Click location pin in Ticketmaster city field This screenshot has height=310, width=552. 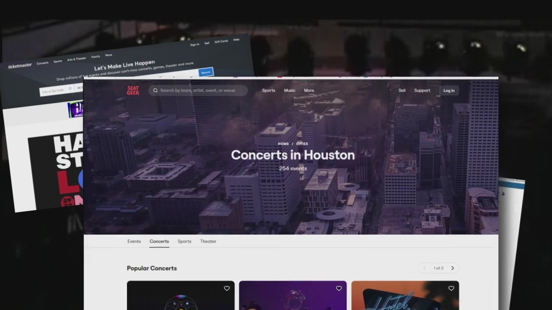click(70, 89)
